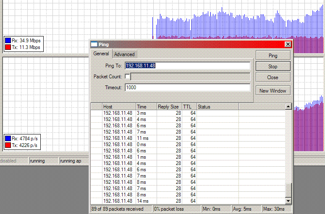325x214 pixels.
Task: Click the blue Rx Mbps legend swatch
Action: (x=8, y=41)
